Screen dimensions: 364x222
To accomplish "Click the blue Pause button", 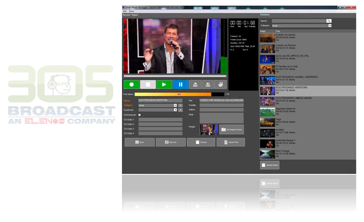I will tap(180, 85).
